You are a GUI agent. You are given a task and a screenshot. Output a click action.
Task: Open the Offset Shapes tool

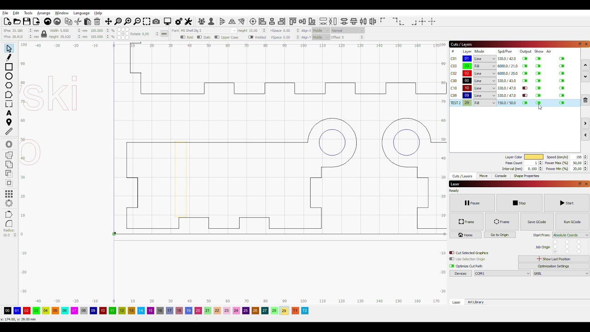[x=9, y=144]
